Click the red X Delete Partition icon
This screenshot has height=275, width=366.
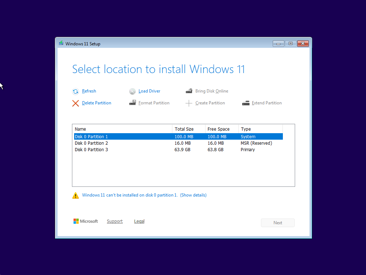75,103
